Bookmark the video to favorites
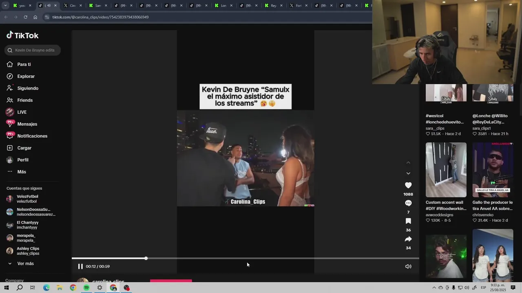Viewport: 522px width, 293px height. [x=408, y=221]
